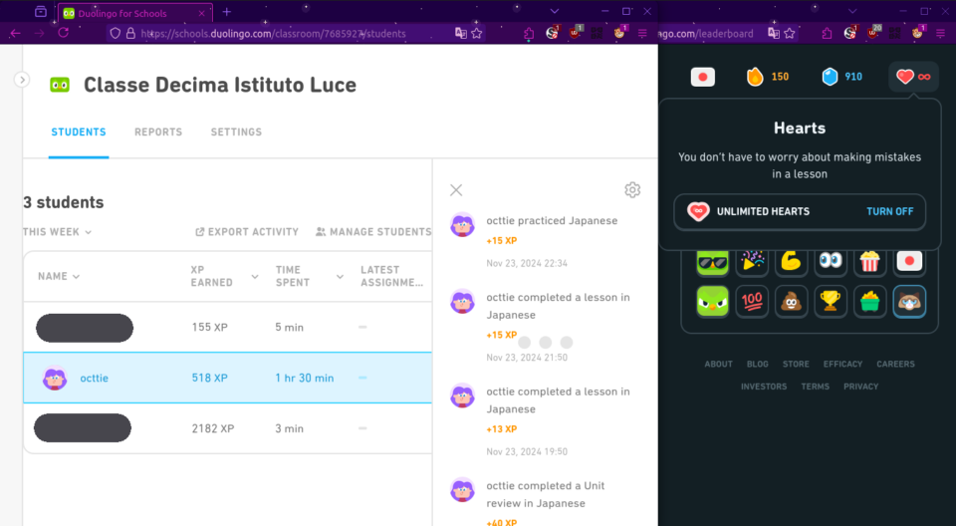Open list all tabs chevron in schools window
Screen dimensions: 956x526
click(554, 12)
